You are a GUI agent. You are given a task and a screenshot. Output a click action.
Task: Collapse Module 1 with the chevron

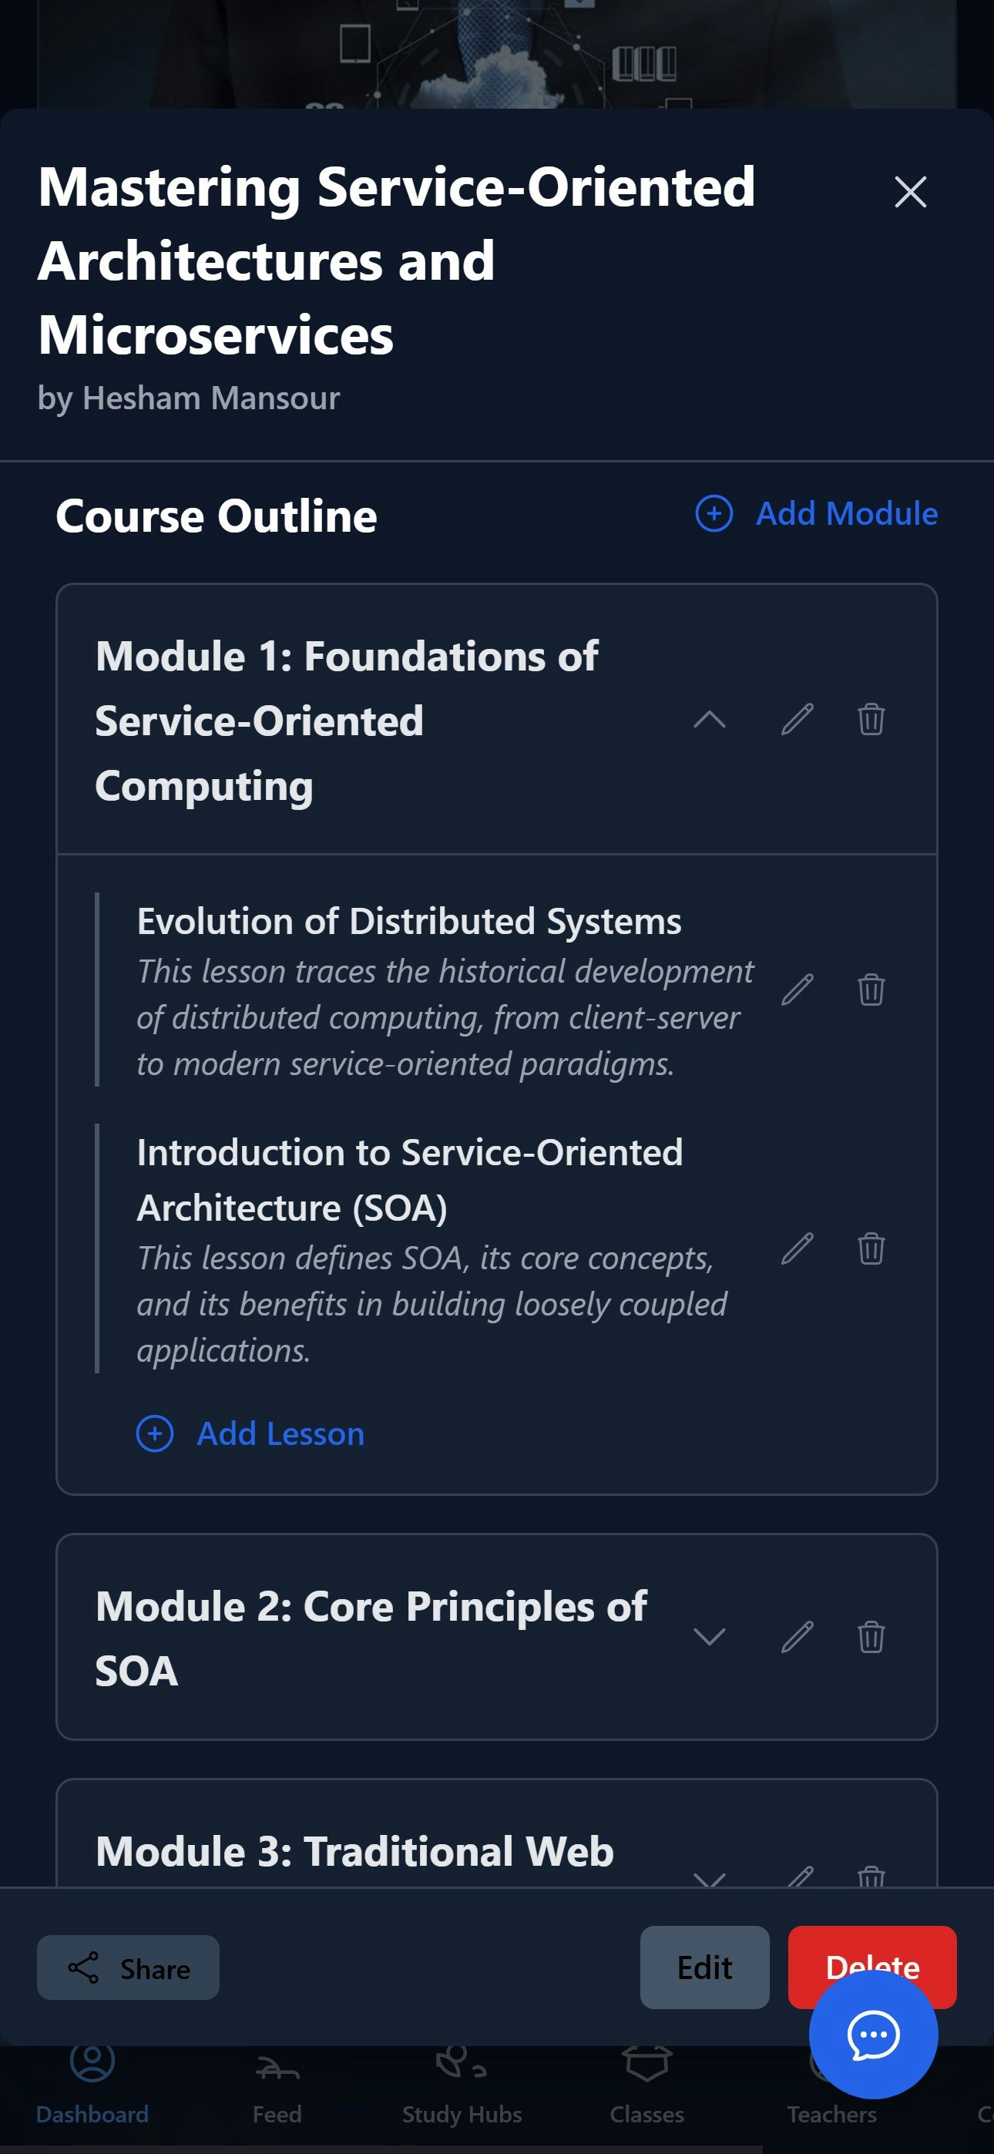click(709, 719)
